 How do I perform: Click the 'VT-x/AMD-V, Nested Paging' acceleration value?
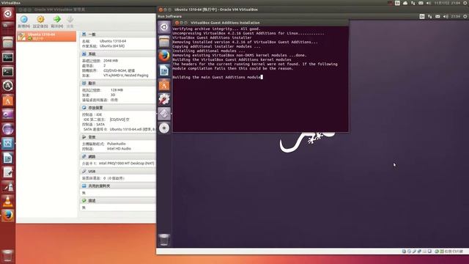point(126,76)
